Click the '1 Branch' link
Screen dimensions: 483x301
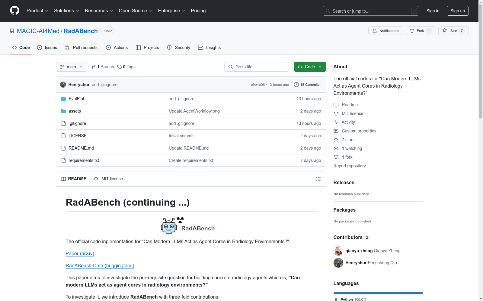(103, 67)
